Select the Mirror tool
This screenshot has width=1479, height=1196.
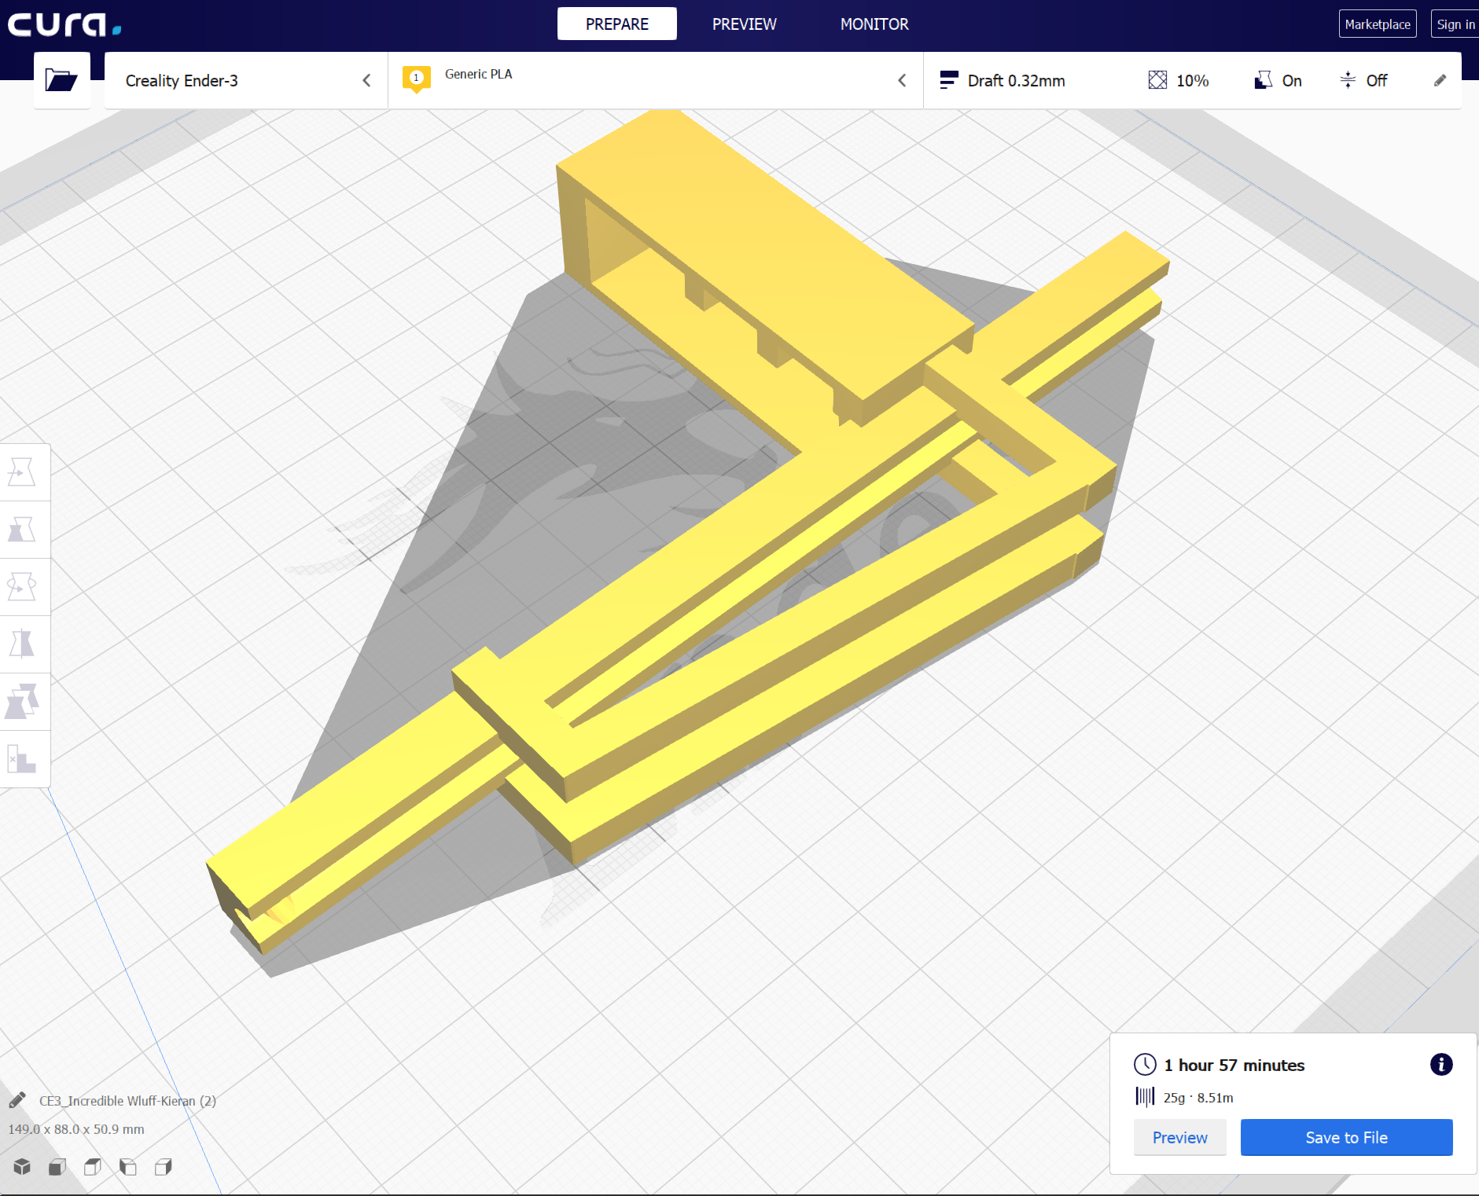(22, 644)
